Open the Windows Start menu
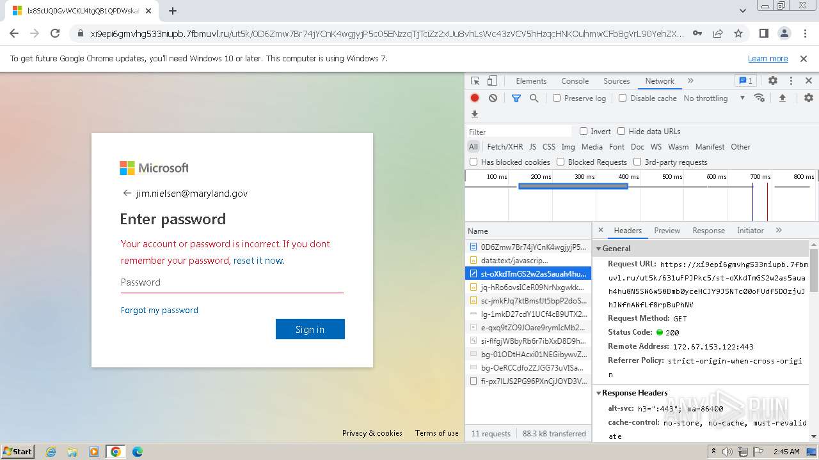 [18, 451]
